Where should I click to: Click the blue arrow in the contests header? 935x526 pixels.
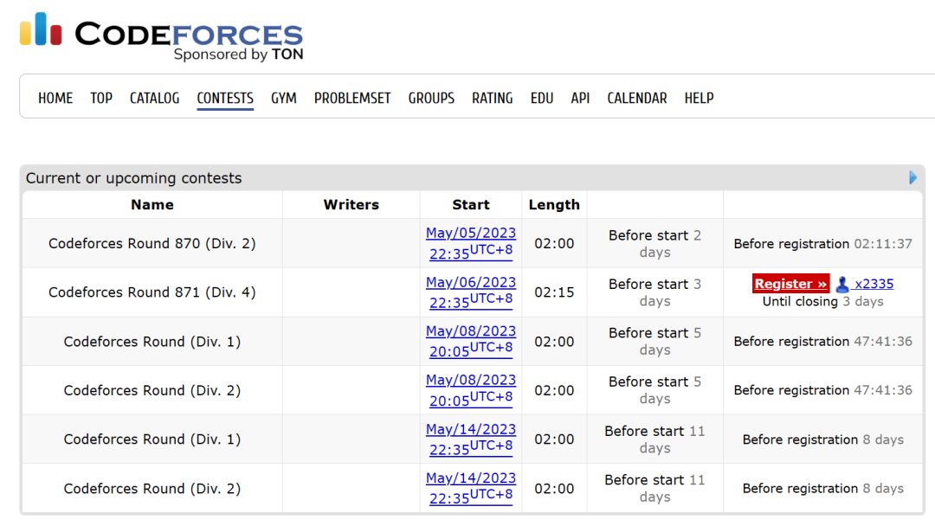coord(912,177)
